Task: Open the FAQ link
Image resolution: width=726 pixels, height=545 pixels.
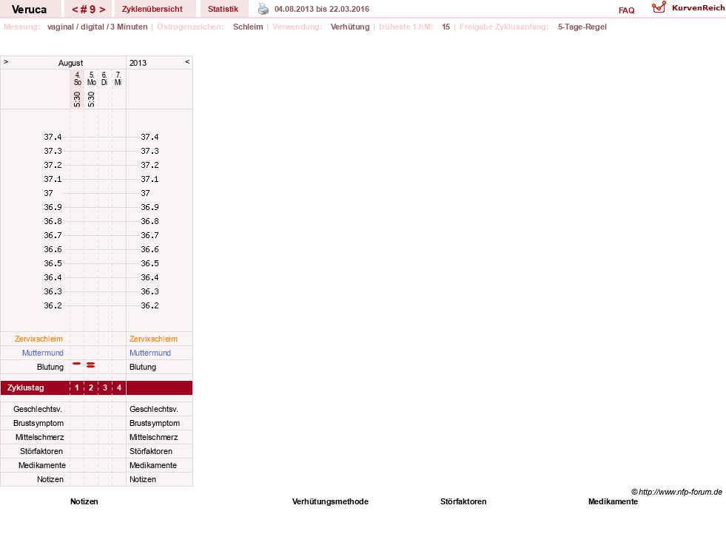Action: [x=626, y=10]
